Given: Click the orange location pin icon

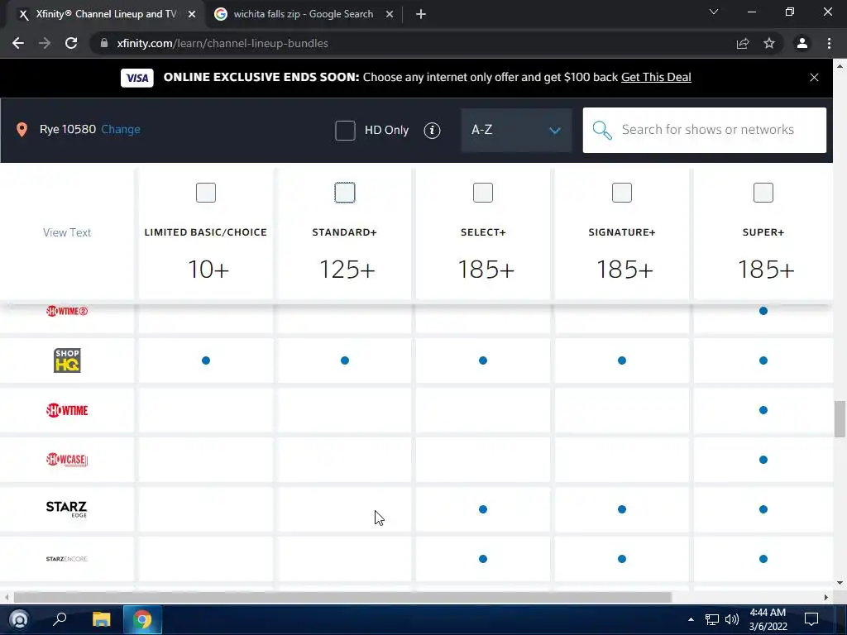Looking at the screenshot, I should click(22, 130).
